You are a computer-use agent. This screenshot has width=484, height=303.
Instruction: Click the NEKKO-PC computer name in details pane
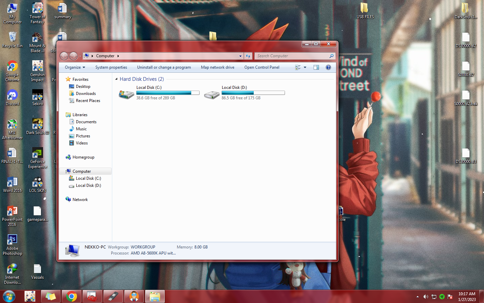[95, 247]
